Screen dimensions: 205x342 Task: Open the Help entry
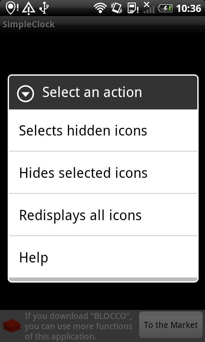click(x=103, y=257)
